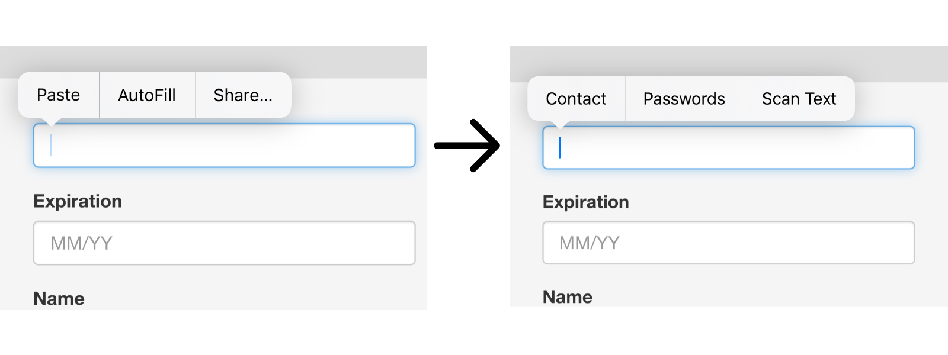Click inside the left focused card number field
948x355 pixels.
pyautogui.click(x=224, y=146)
